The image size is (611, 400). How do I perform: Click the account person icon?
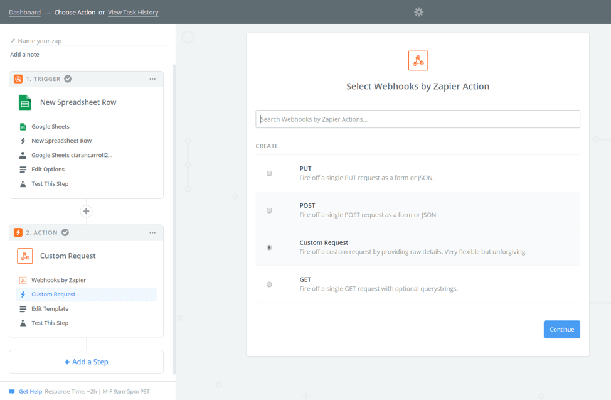[23, 155]
